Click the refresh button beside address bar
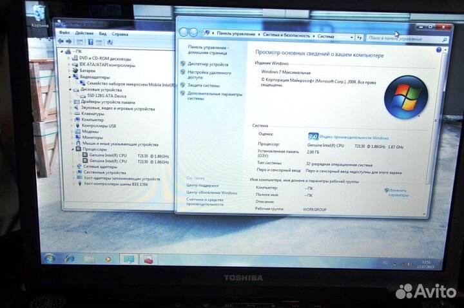464x308 pixels. click(x=359, y=37)
